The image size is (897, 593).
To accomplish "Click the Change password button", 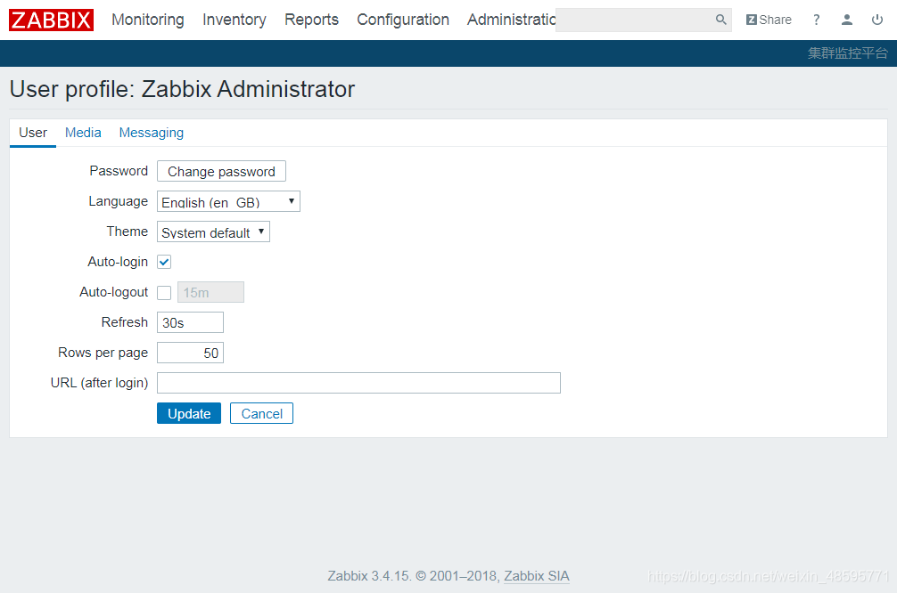I will pyautogui.click(x=221, y=171).
